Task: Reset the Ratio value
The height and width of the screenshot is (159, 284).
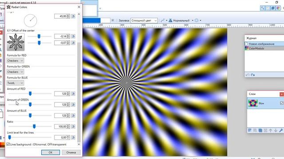Action: pos(73,127)
